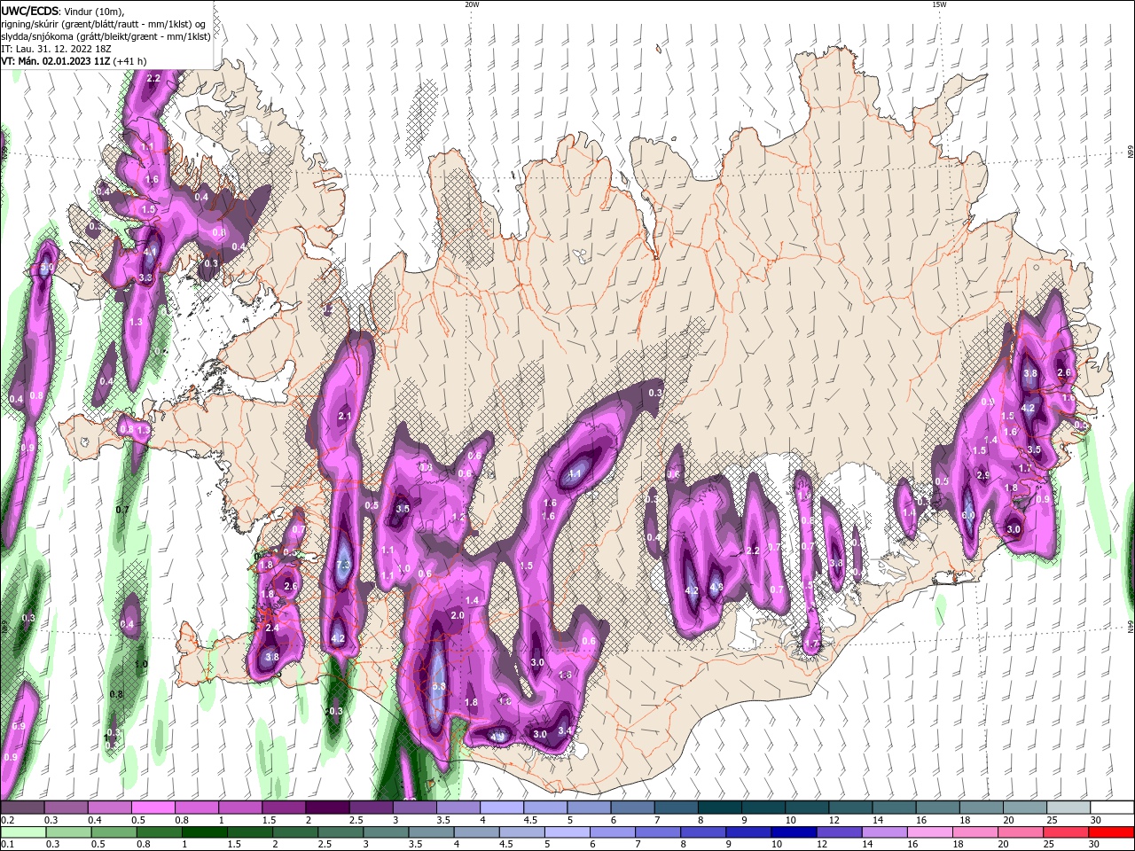Select the bright pink 0.5–0.8 swatch, upper legend
The image size is (1135, 851).
(153, 808)
